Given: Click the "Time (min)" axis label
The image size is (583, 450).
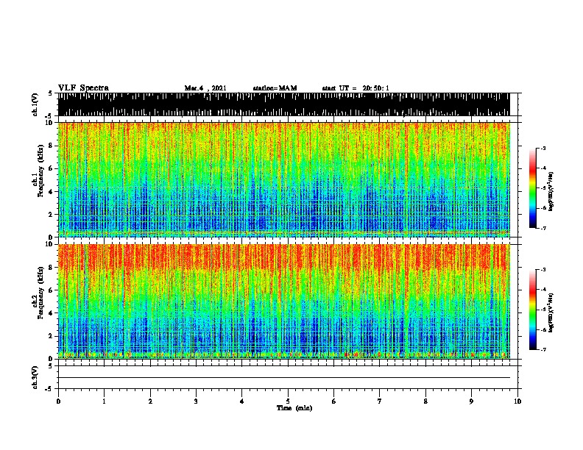Looking at the screenshot, I should point(294,408).
